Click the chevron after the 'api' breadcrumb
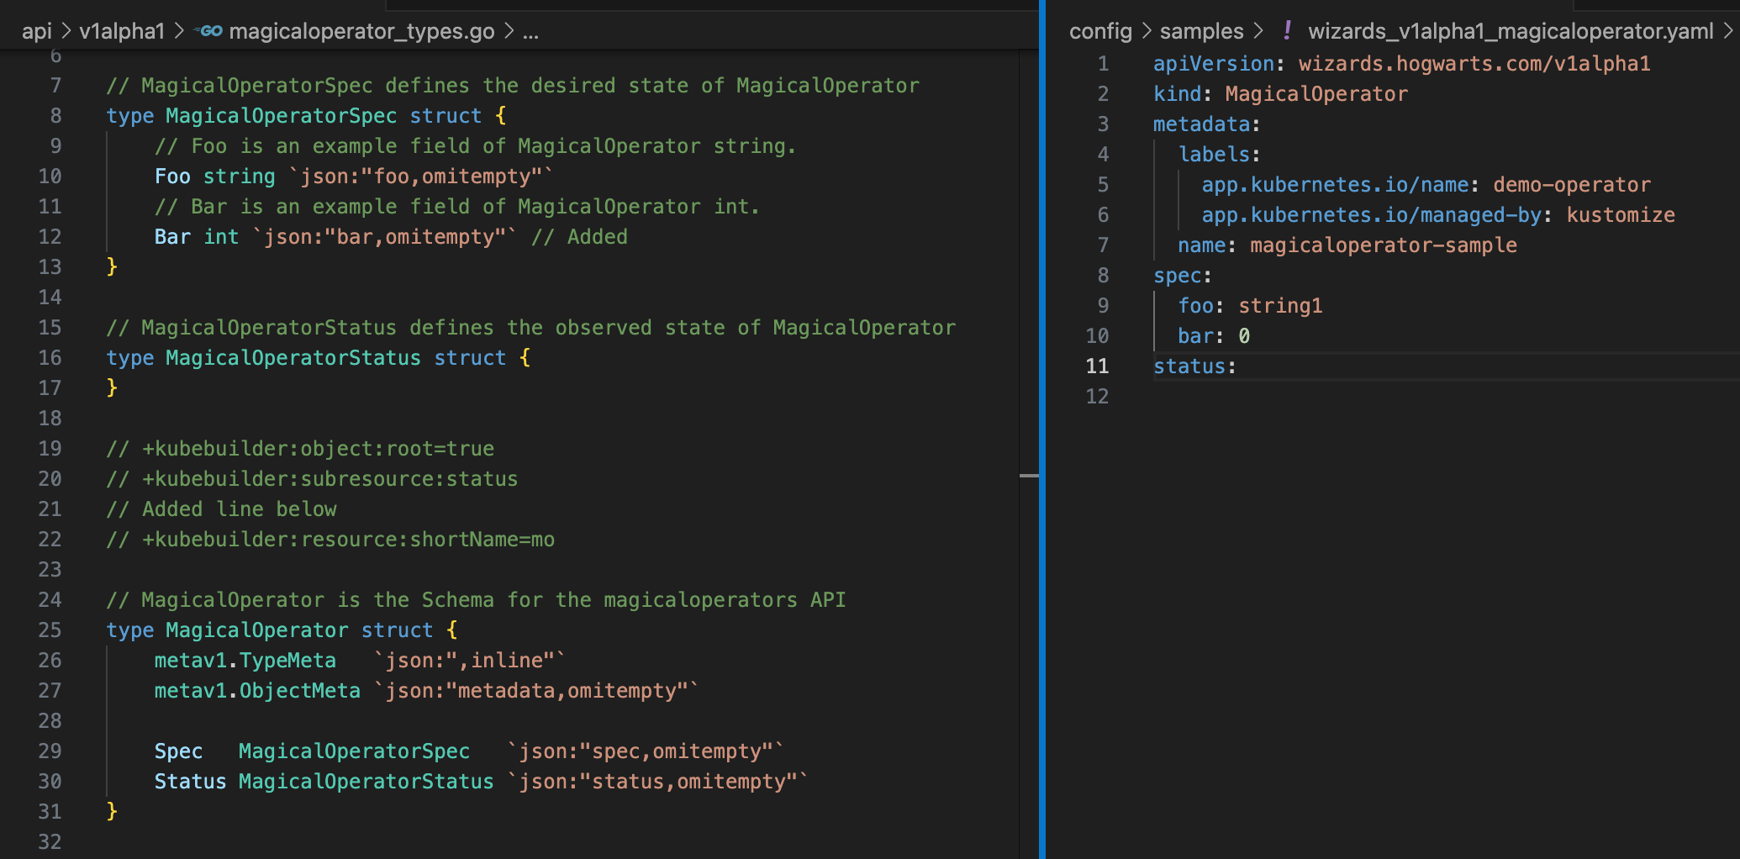Viewport: 1740px width, 859px height. [x=66, y=32]
